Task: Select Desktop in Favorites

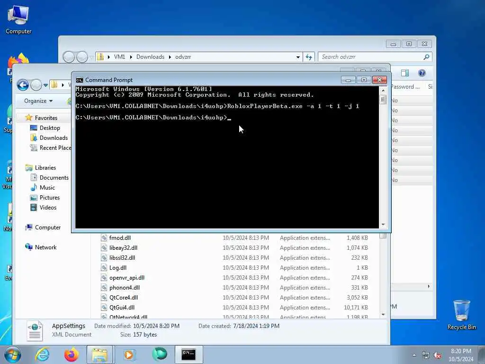Action: [x=49, y=128]
